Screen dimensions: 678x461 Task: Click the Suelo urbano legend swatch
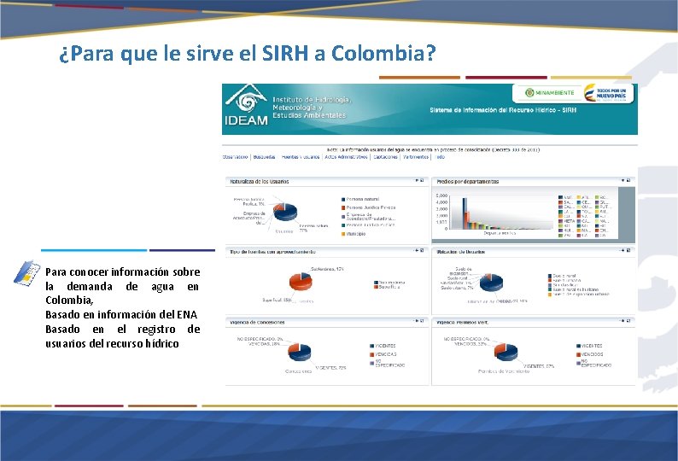coord(550,280)
